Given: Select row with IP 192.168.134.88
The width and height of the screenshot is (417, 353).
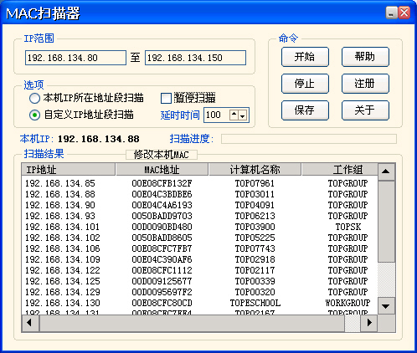Looking at the screenshot, I should (199, 194).
